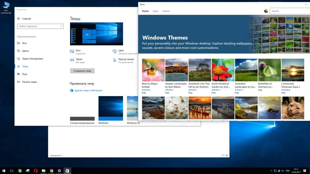
Task: Open the Фон background settings icon
Action: 72,51
